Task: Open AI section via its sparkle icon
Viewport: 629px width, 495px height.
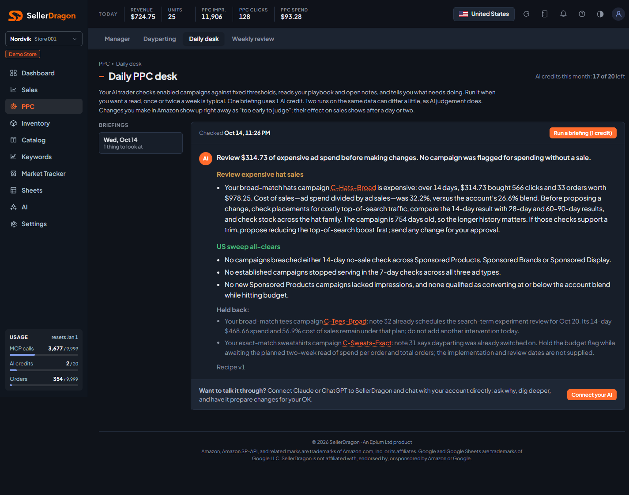Action: pos(14,207)
